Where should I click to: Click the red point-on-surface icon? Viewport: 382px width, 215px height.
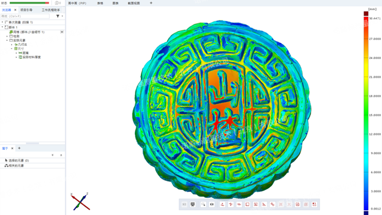point(222,204)
